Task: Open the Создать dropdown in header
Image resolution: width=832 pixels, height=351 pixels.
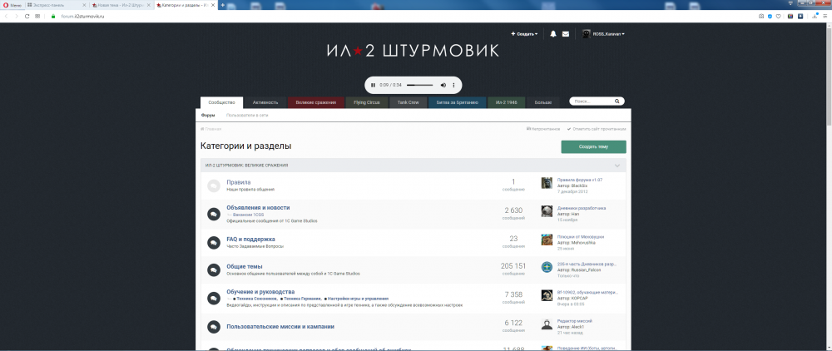Action: (x=524, y=34)
